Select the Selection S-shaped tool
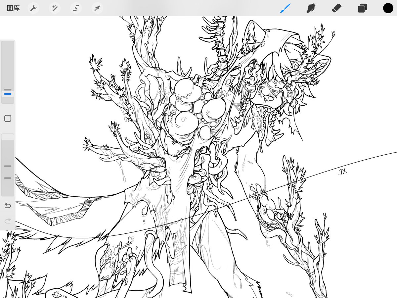The height and width of the screenshot is (298, 397). click(x=76, y=8)
